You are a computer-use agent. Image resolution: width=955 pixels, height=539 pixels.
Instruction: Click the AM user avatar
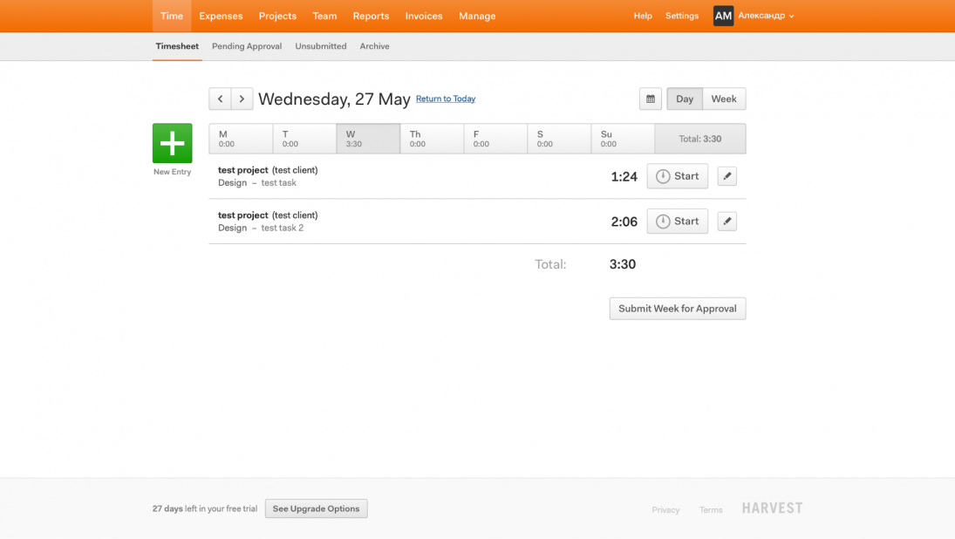[723, 16]
